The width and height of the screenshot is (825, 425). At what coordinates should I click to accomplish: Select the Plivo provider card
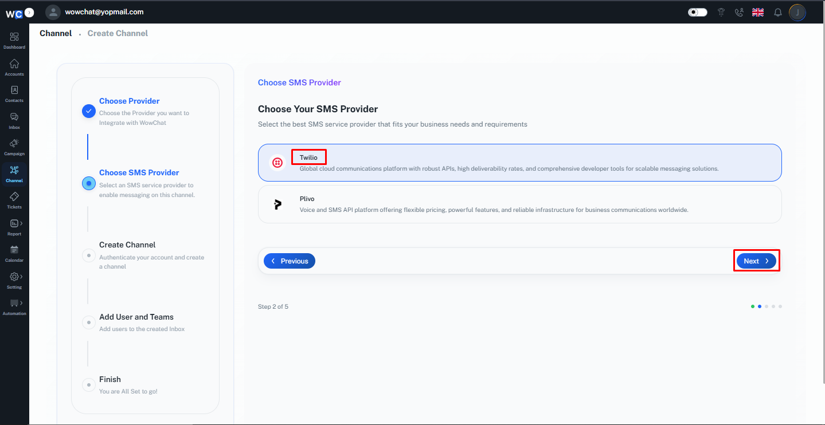pos(520,204)
